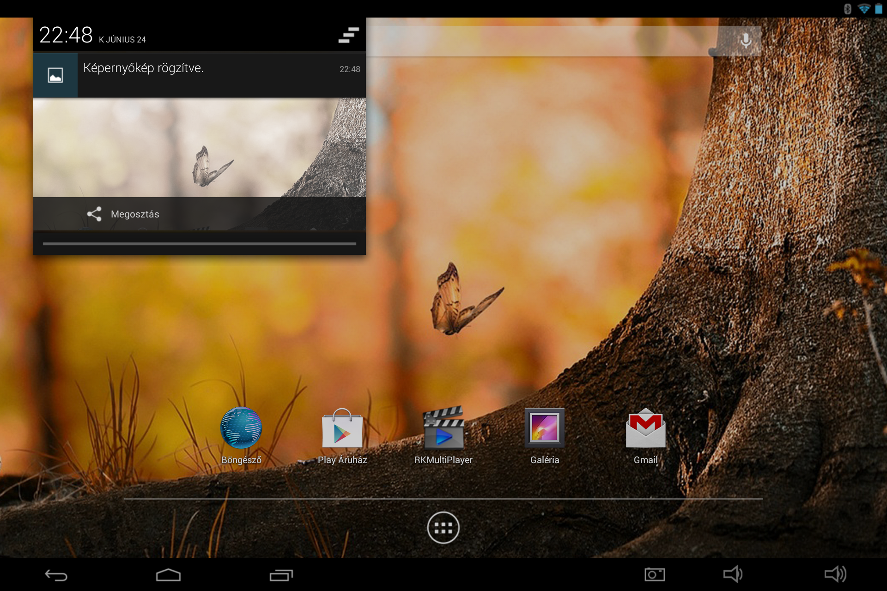Open the recent apps overview
887x591 pixels.
tap(281, 575)
